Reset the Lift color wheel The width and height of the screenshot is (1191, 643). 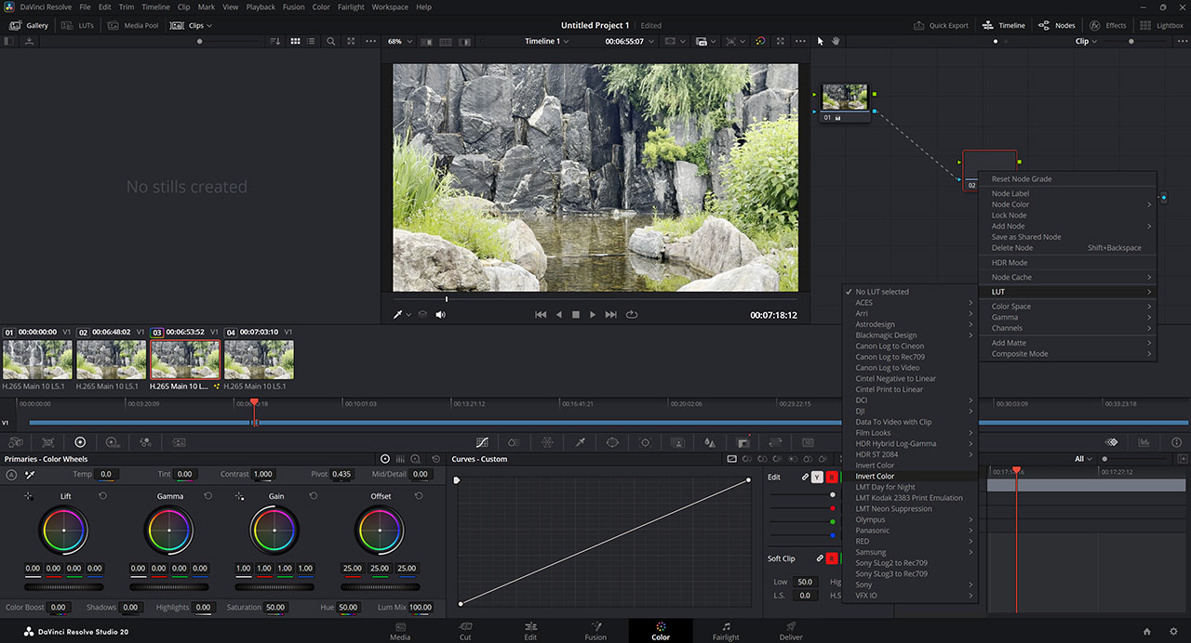[102, 496]
